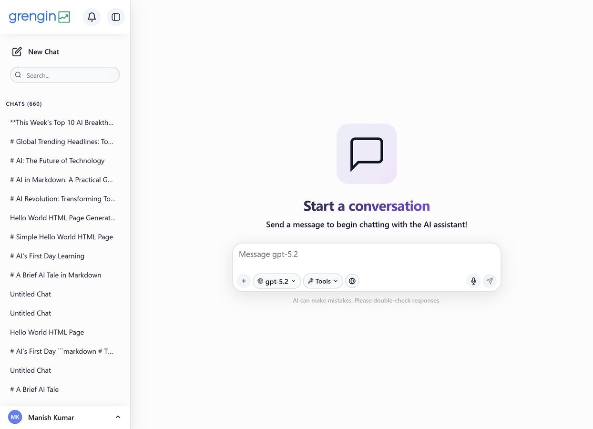
Task: Expand the Manish Kumar account menu chevron
Action: click(x=118, y=417)
